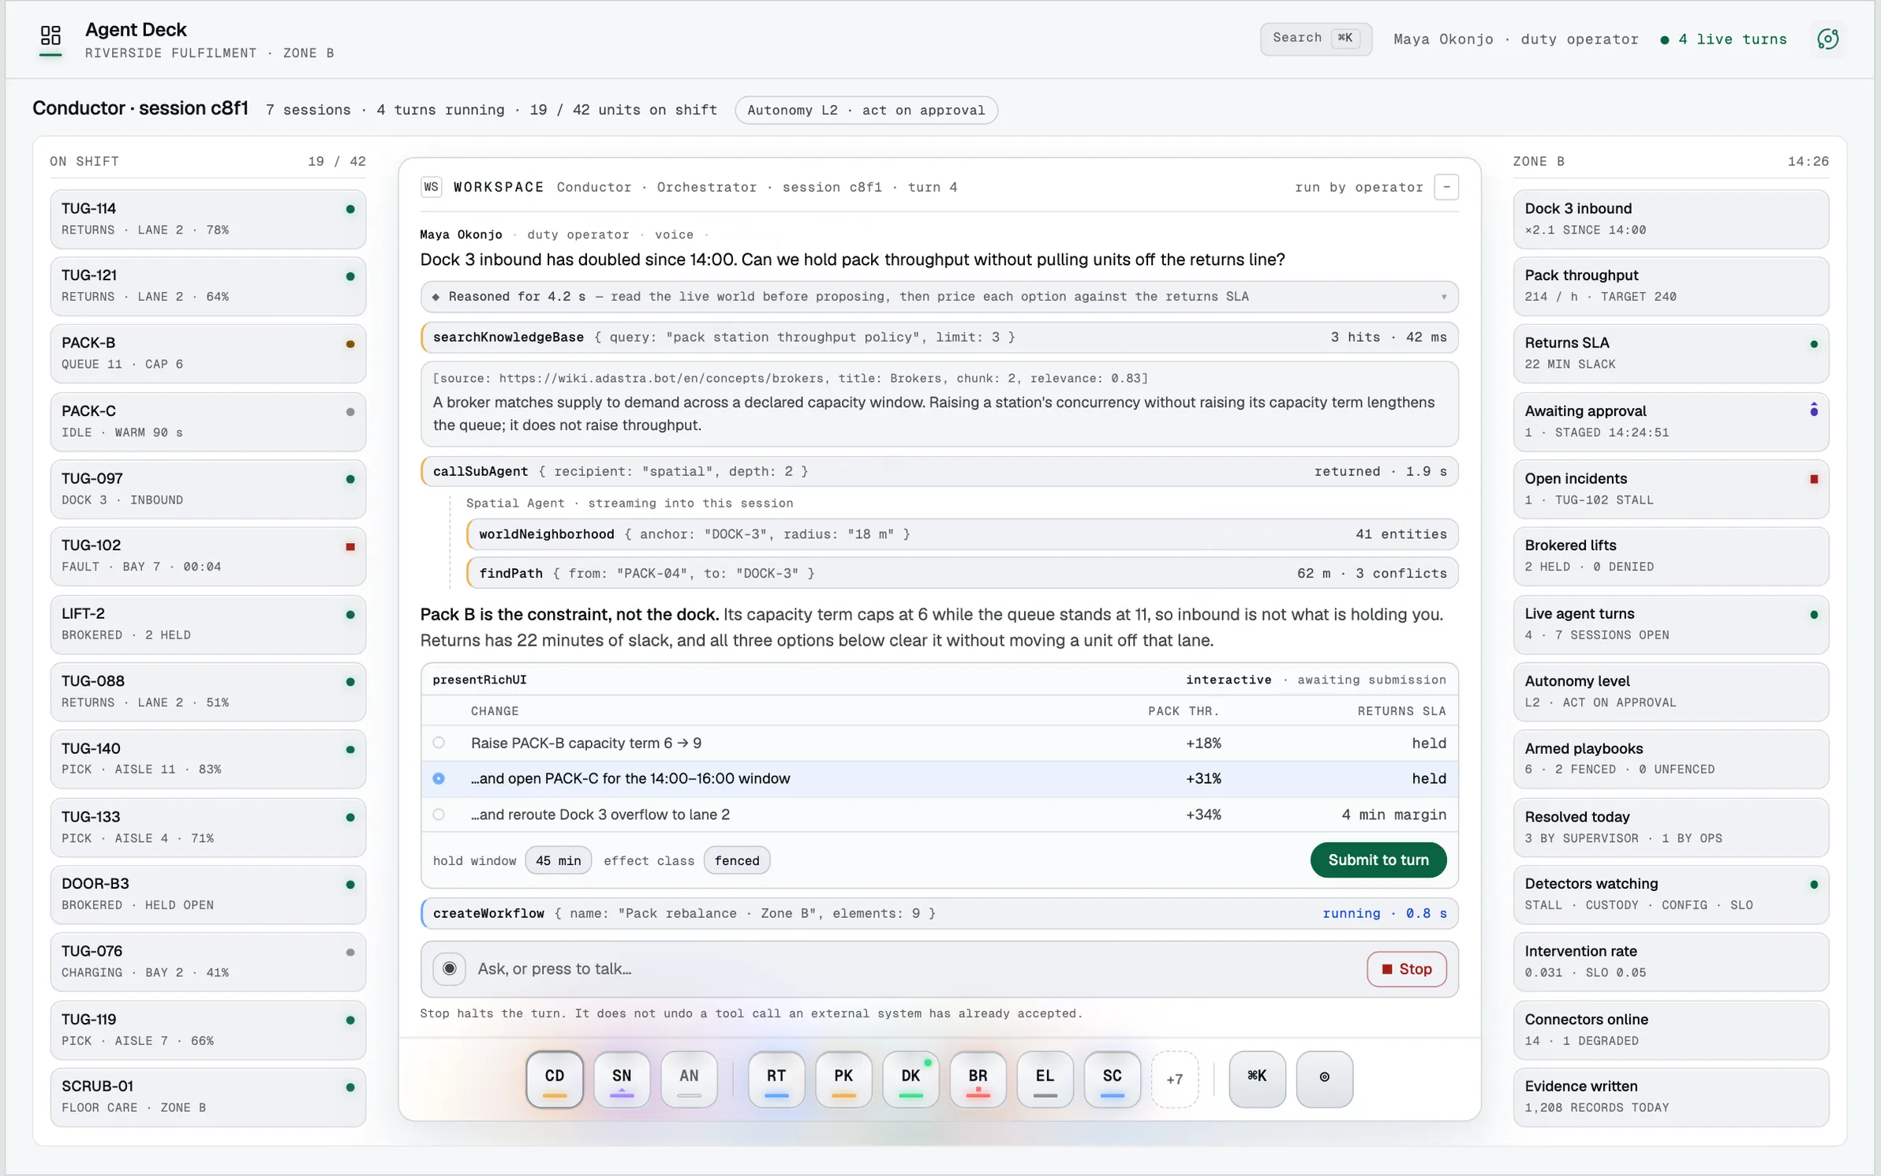Image resolution: width=1881 pixels, height=1176 pixels.
Task: Open the EL agent dock button
Action: point(1045,1078)
